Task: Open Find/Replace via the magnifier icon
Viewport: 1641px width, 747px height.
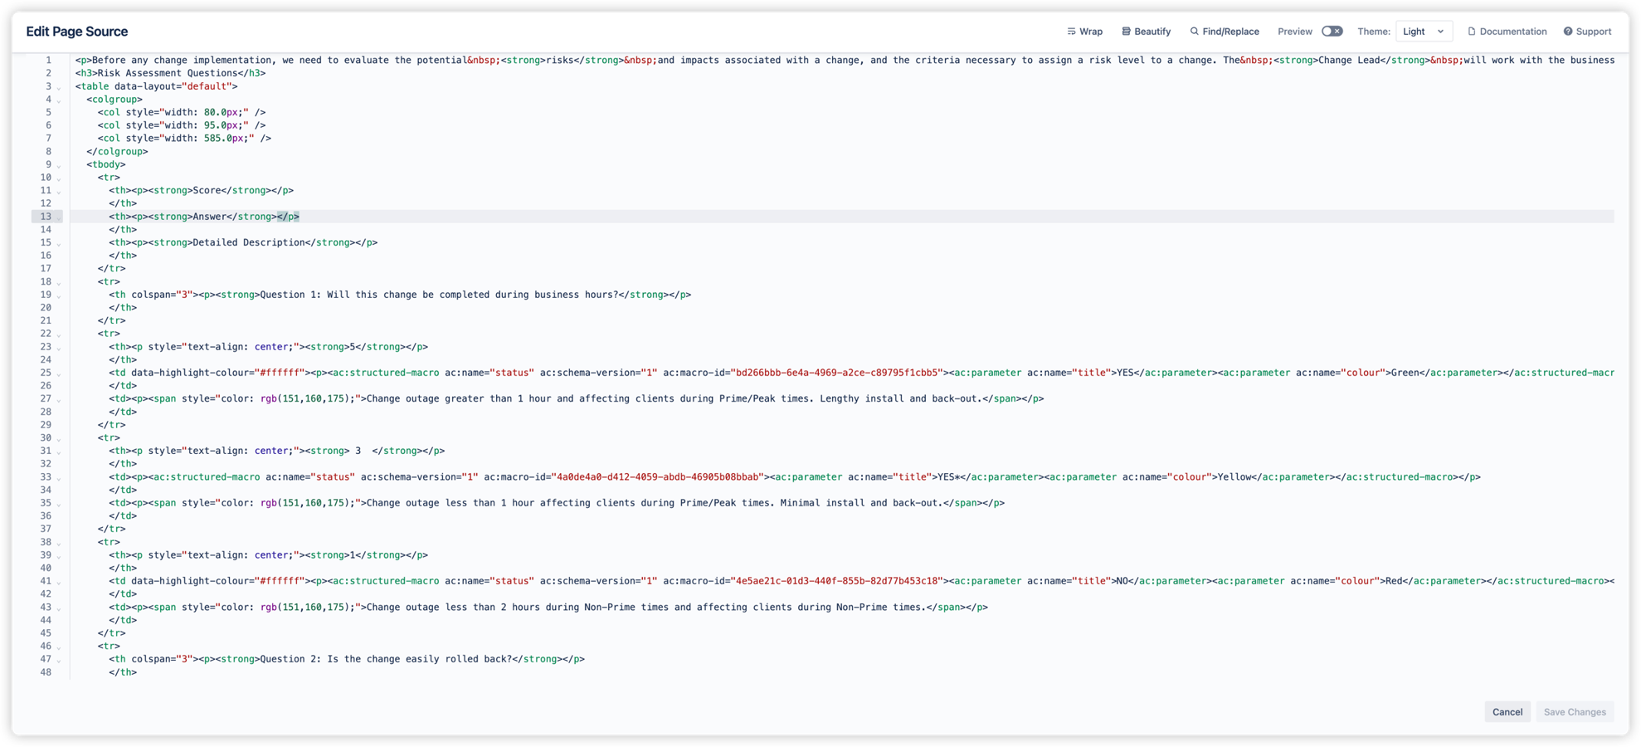Action: point(1193,31)
